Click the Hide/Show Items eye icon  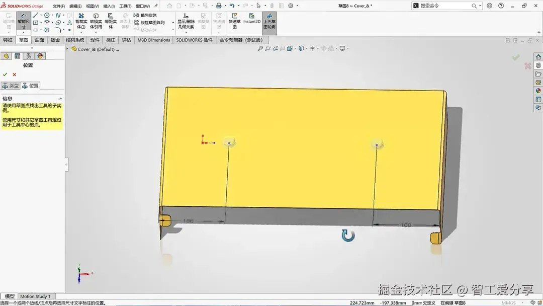point(312,48)
